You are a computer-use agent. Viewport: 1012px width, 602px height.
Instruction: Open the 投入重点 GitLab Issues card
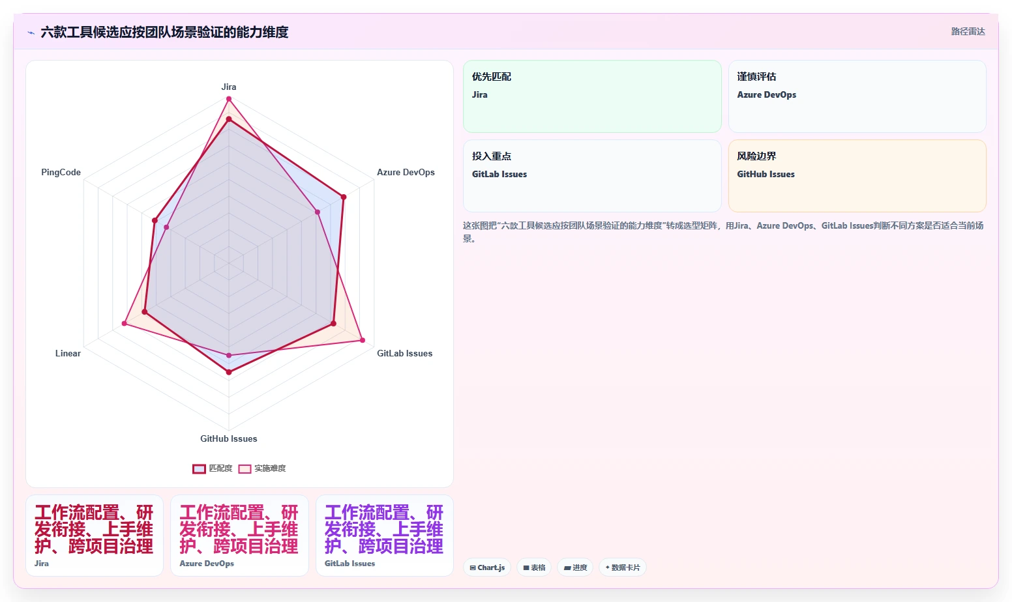592,176
